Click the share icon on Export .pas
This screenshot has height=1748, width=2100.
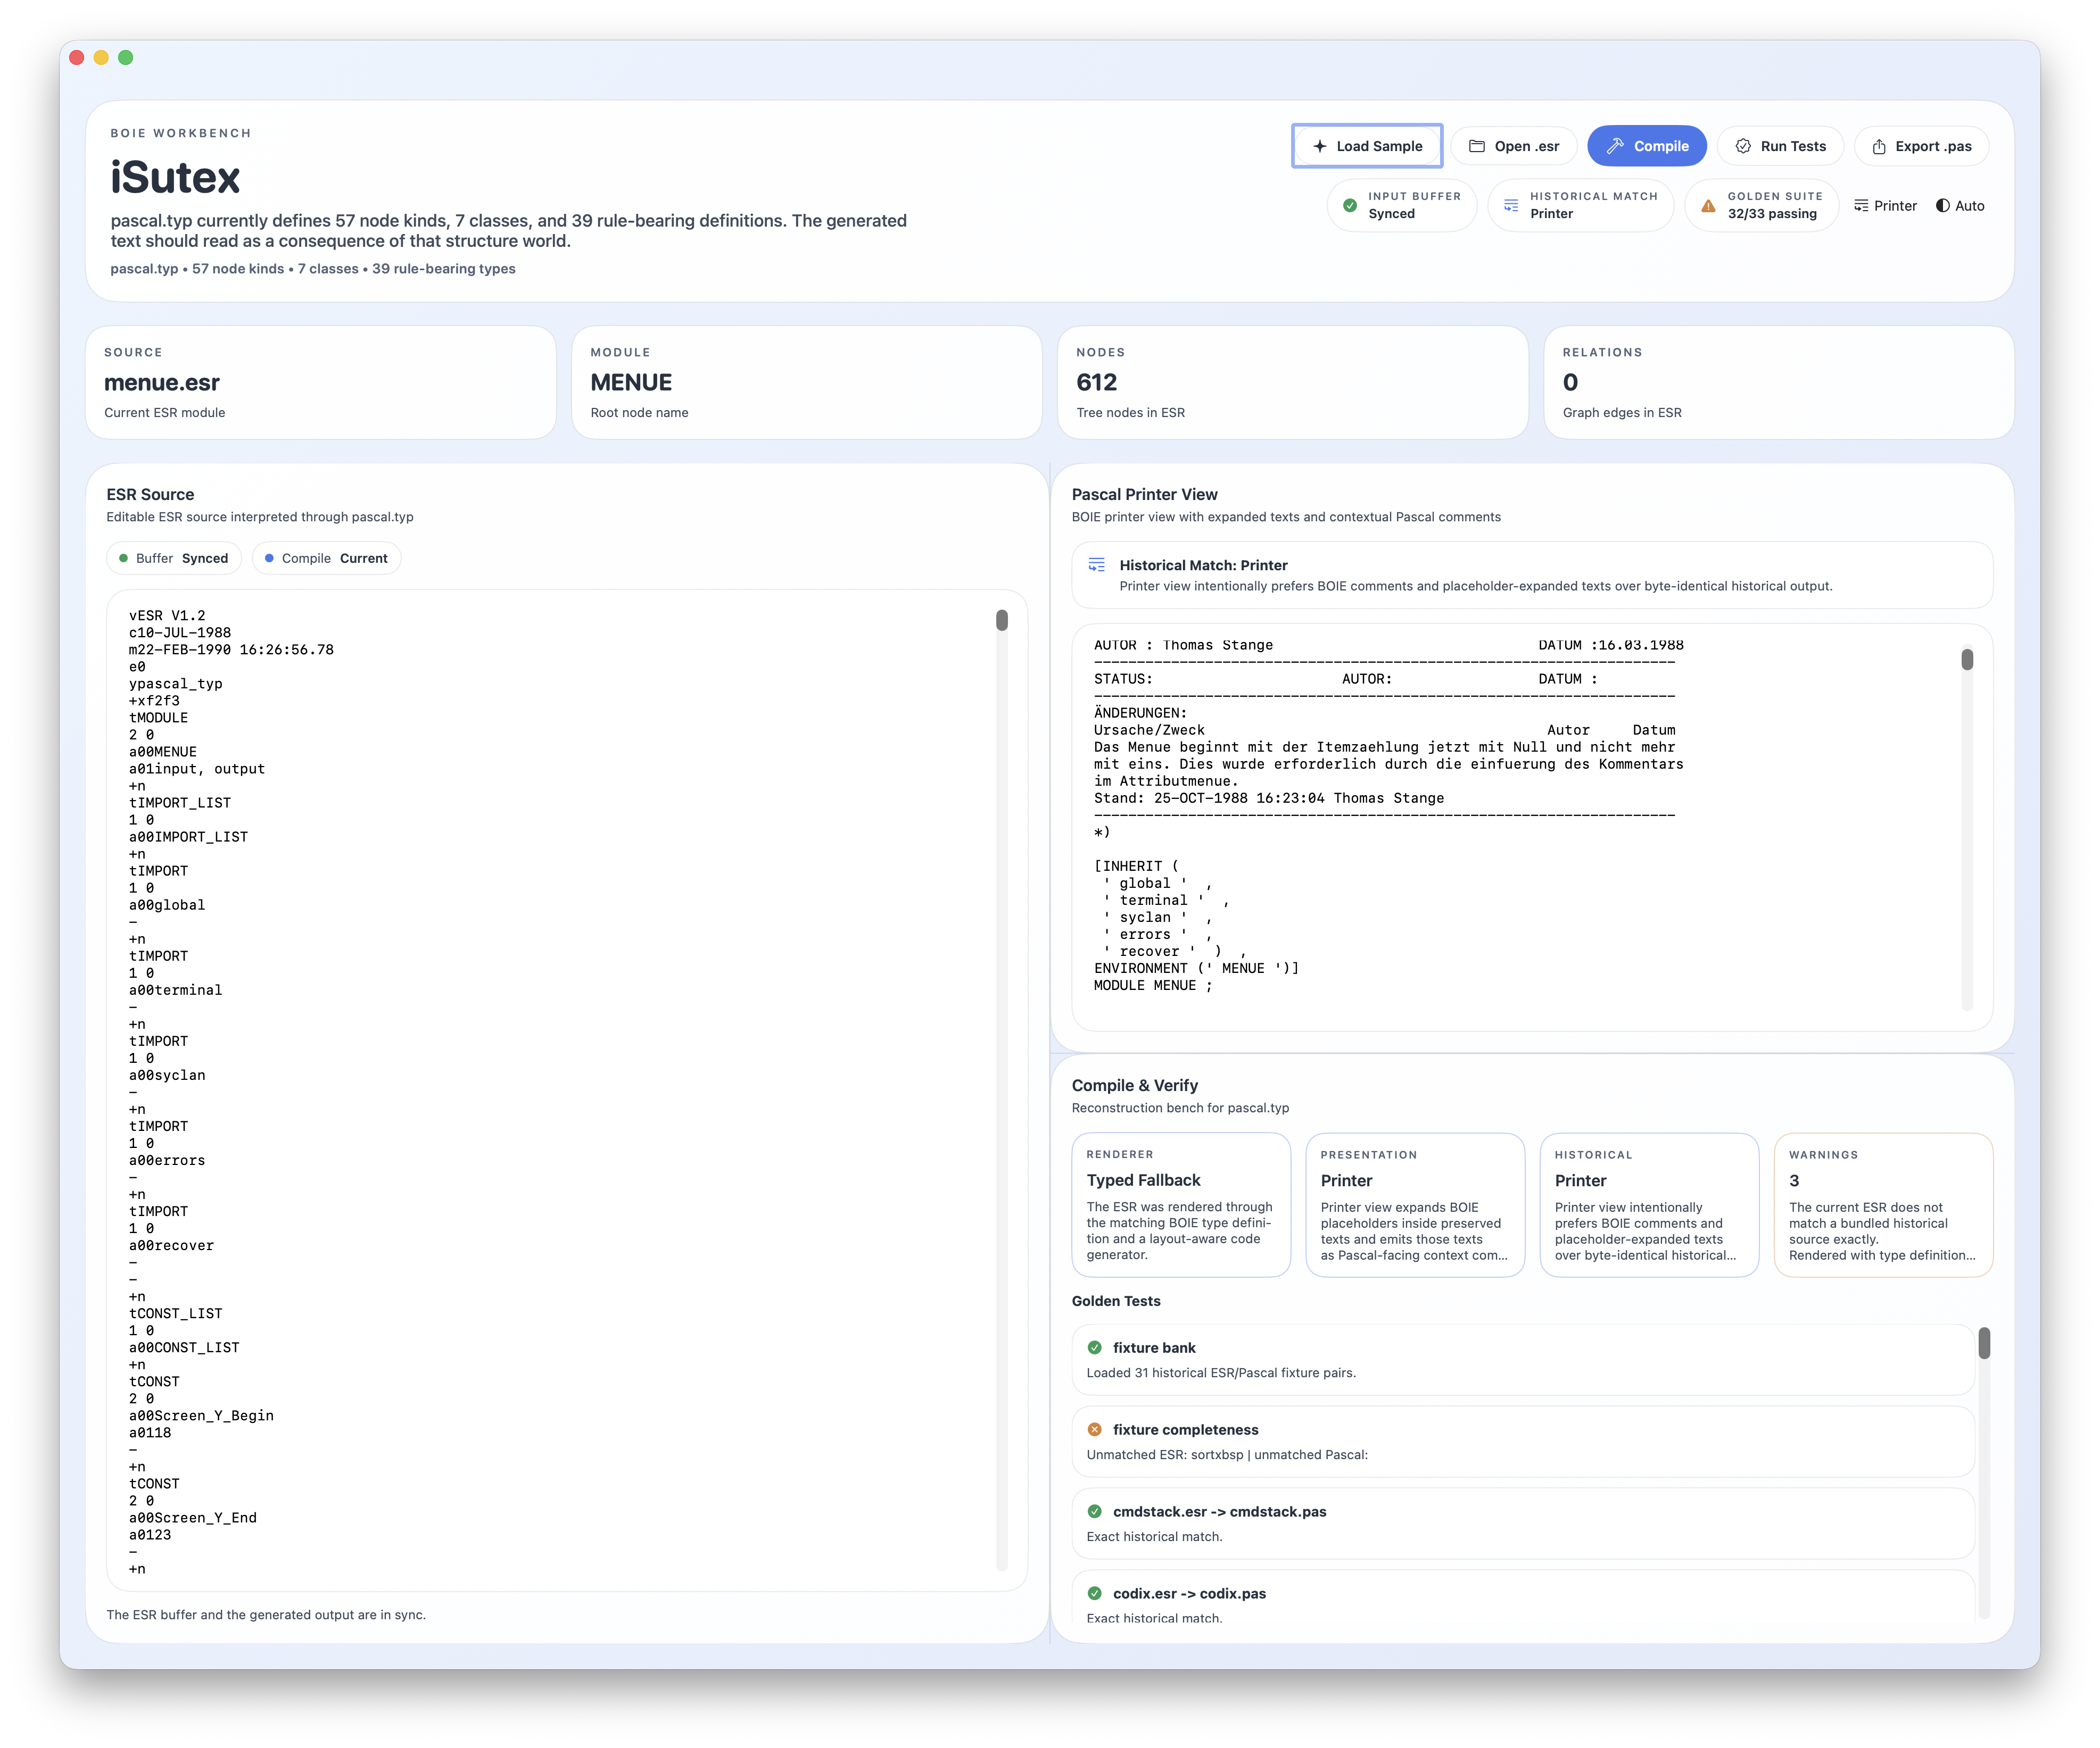pos(1879,146)
